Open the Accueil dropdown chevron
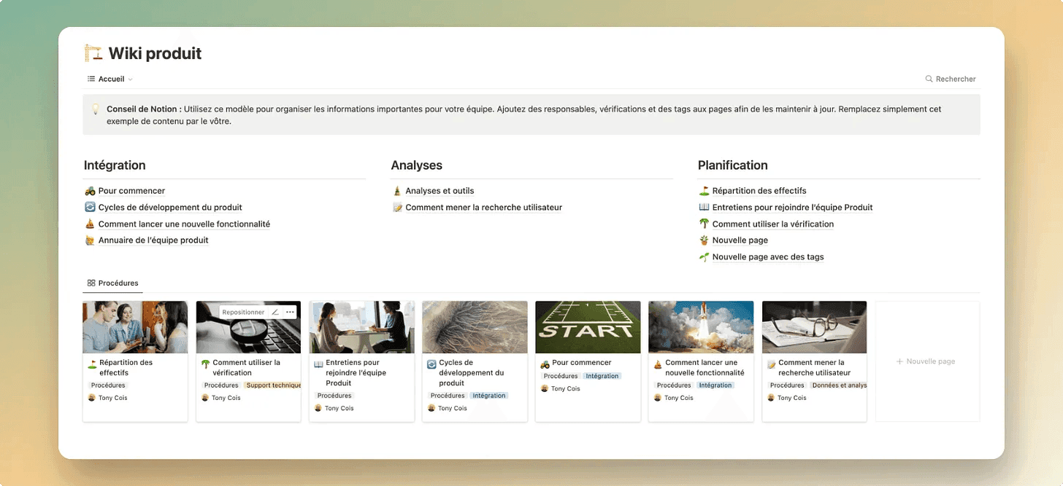Screen dimensions: 1063x486 tap(128, 79)
